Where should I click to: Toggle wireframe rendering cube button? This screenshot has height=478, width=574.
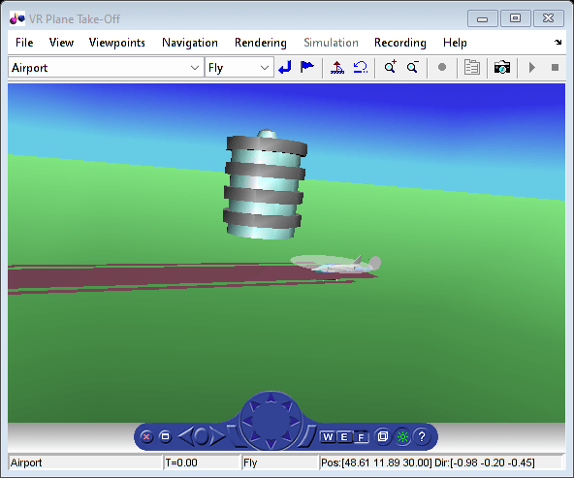click(x=383, y=436)
